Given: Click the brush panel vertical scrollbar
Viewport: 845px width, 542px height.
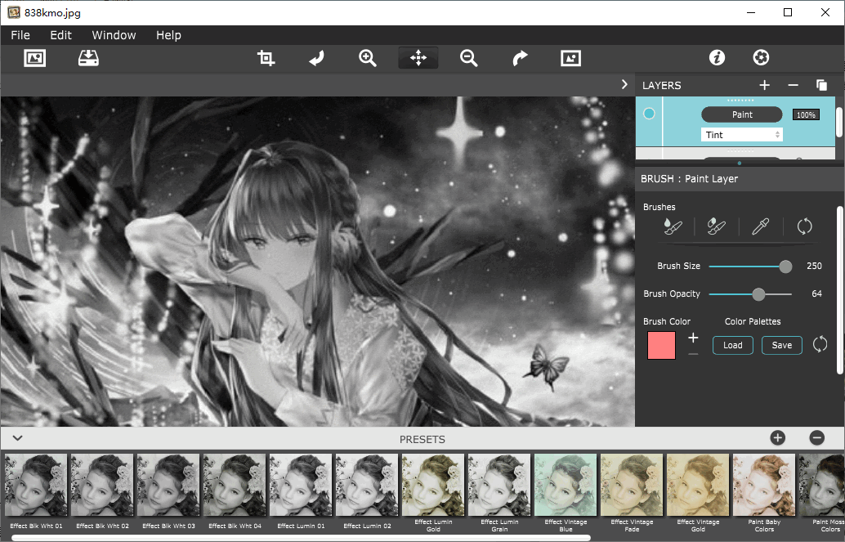Looking at the screenshot, I should [839, 289].
